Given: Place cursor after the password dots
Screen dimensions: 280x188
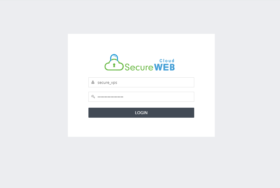Looking at the screenshot, I should [124, 97].
